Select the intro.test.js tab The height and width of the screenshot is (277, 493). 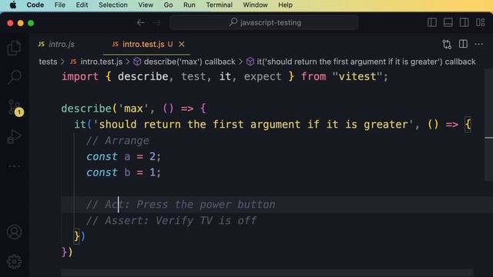[143, 45]
